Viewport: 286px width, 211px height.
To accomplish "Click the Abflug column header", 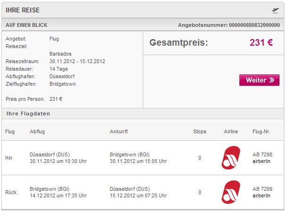I will click(37, 131).
